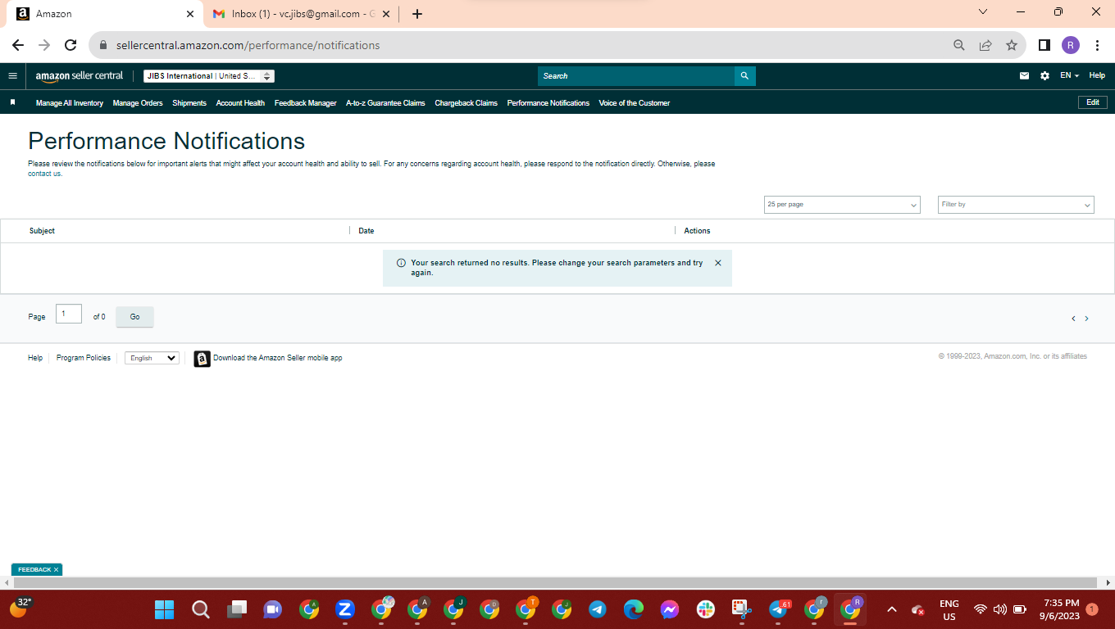Open Messenger from the taskbar
The image size is (1115, 629).
(670, 609)
